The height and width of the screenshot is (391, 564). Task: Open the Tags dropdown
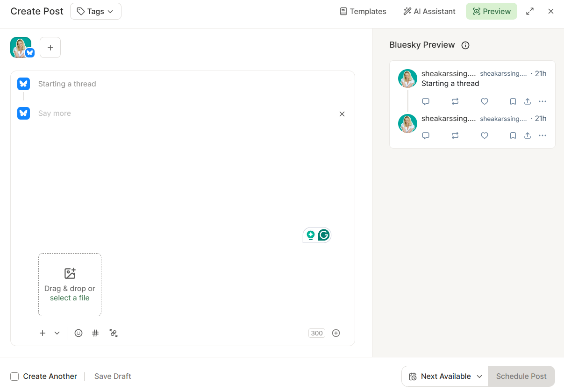(95, 11)
